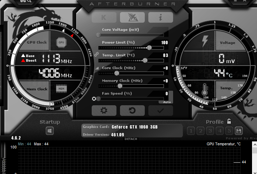Click the Power Limit slider handle

tap(149, 48)
